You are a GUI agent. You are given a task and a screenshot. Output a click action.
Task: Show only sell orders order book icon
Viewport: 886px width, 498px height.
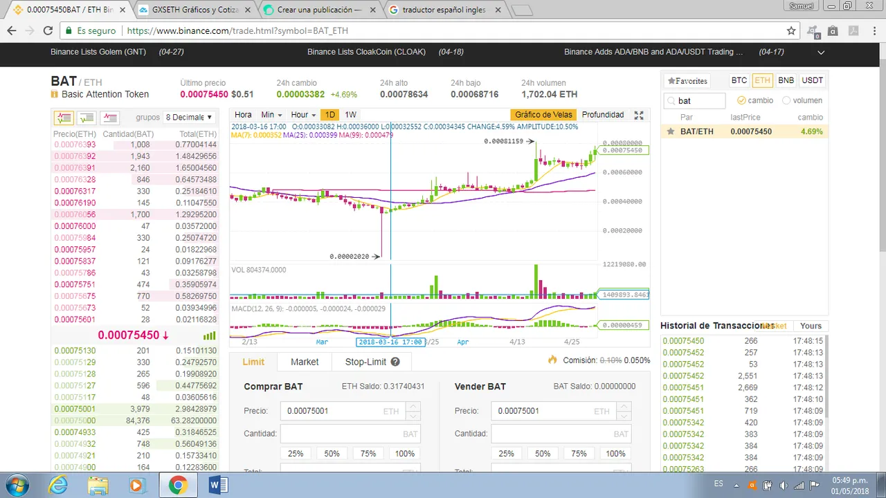(x=110, y=118)
